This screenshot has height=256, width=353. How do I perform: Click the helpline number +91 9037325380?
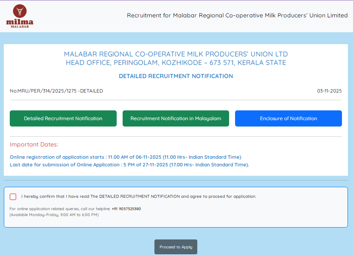click(126, 208)
